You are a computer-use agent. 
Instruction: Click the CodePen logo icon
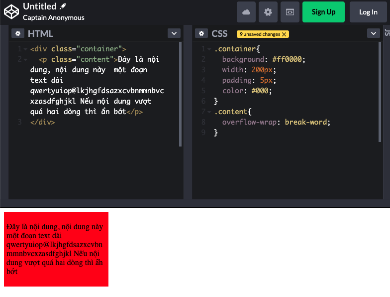(11, 11)
